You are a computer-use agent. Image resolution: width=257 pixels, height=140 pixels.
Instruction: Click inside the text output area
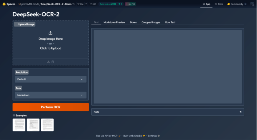pos(168,67)
